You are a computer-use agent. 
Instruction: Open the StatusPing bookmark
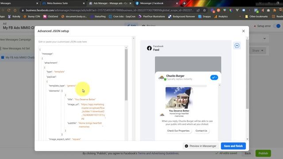[x=98, y=16]
